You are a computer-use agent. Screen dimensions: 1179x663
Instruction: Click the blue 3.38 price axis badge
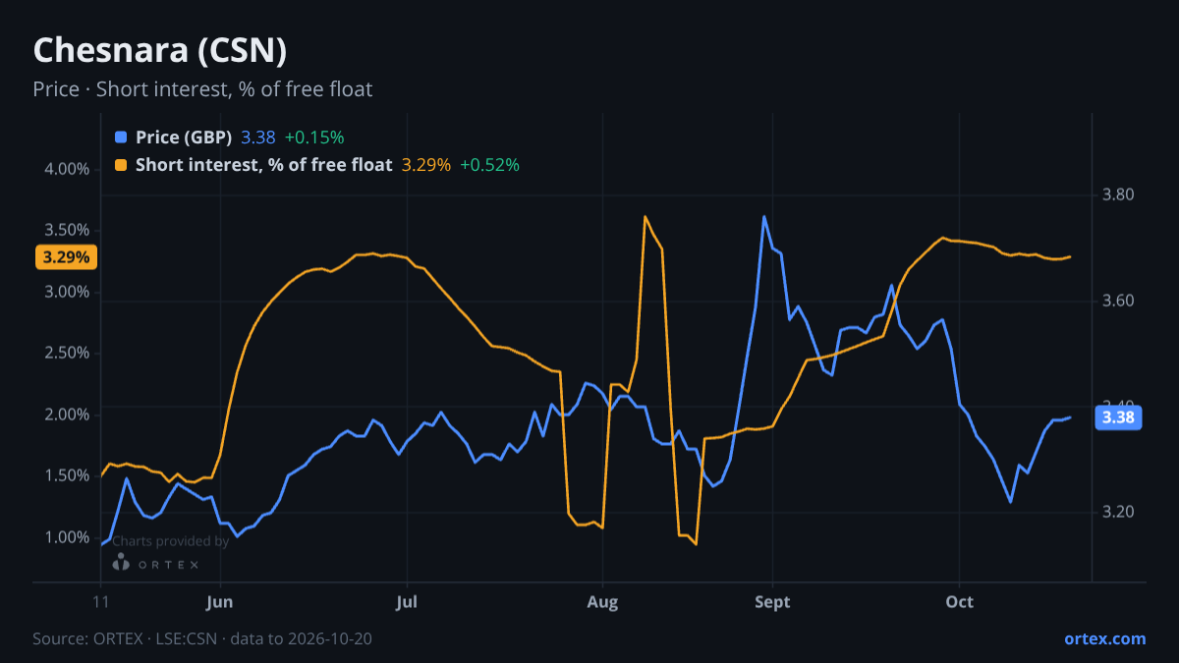point(1118,417)
